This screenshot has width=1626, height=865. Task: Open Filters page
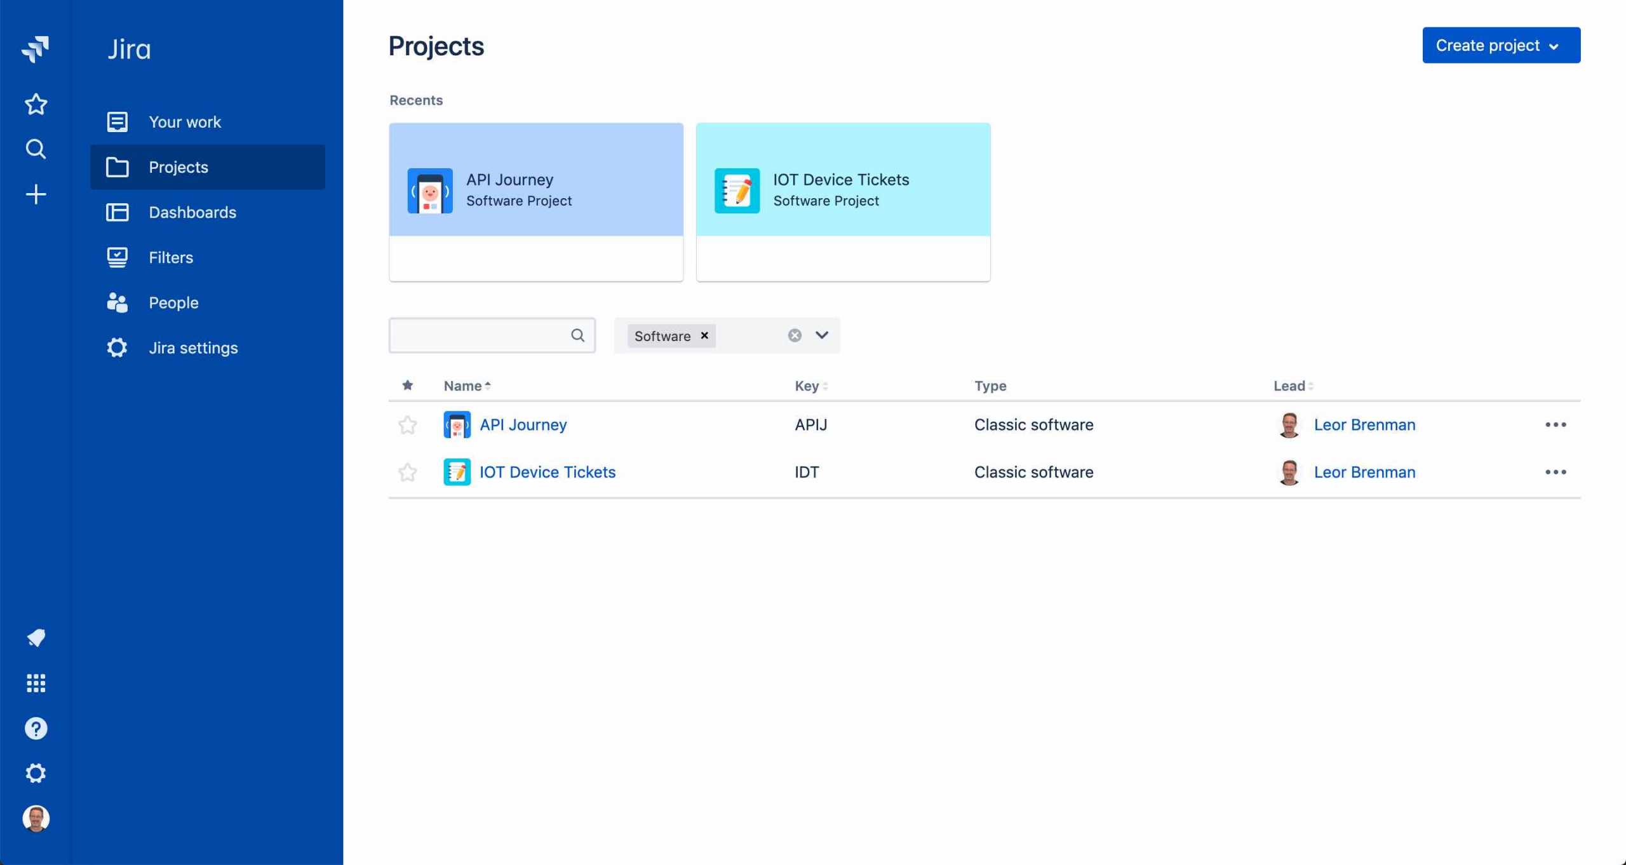(x=208, y=257)
